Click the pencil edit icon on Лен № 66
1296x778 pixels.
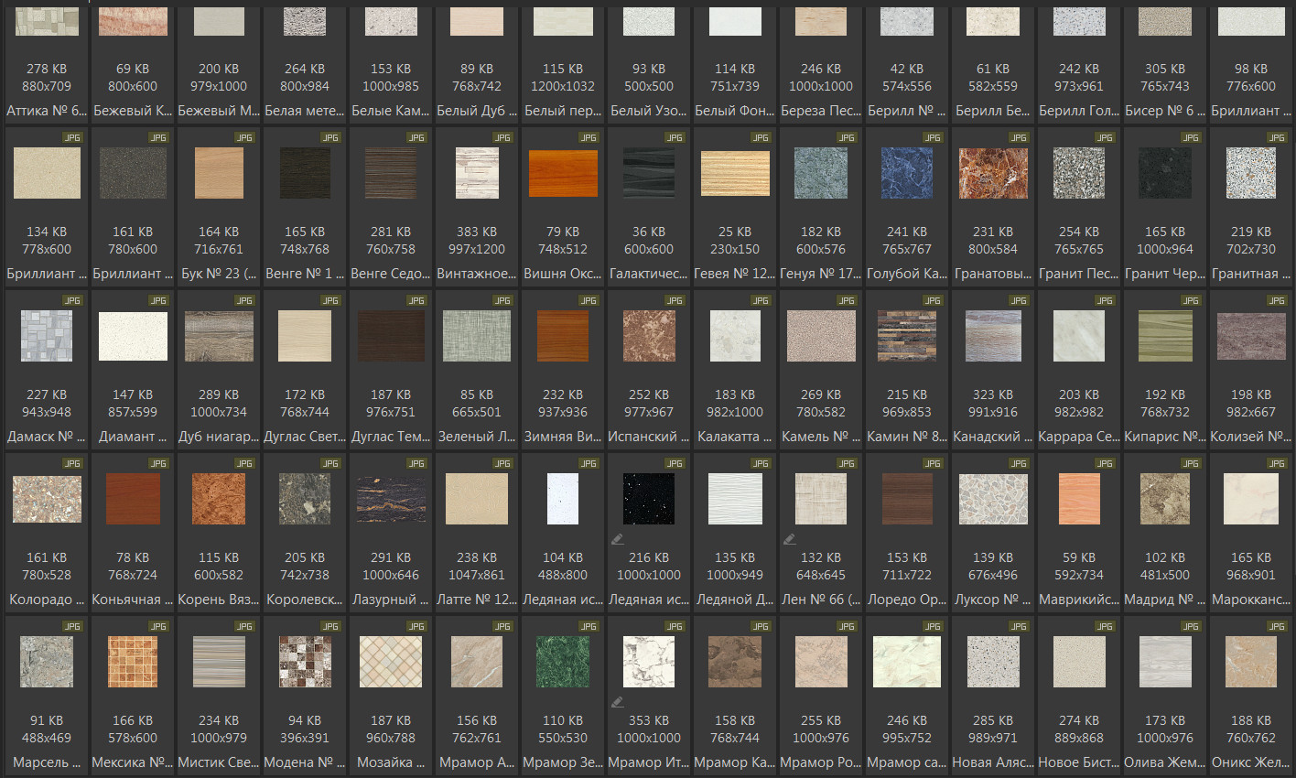[790, 539]
